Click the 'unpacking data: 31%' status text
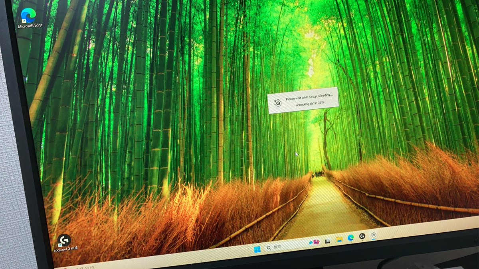 point(310,103)
